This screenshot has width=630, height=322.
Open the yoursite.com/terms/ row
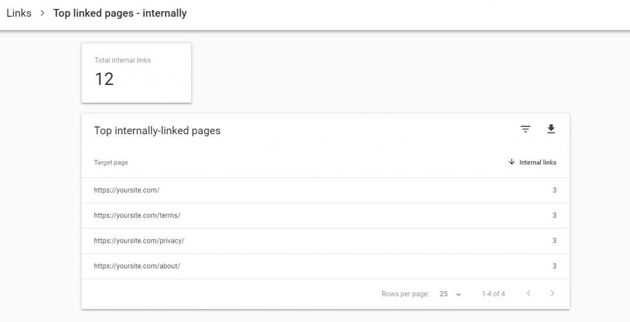[137, 215]
